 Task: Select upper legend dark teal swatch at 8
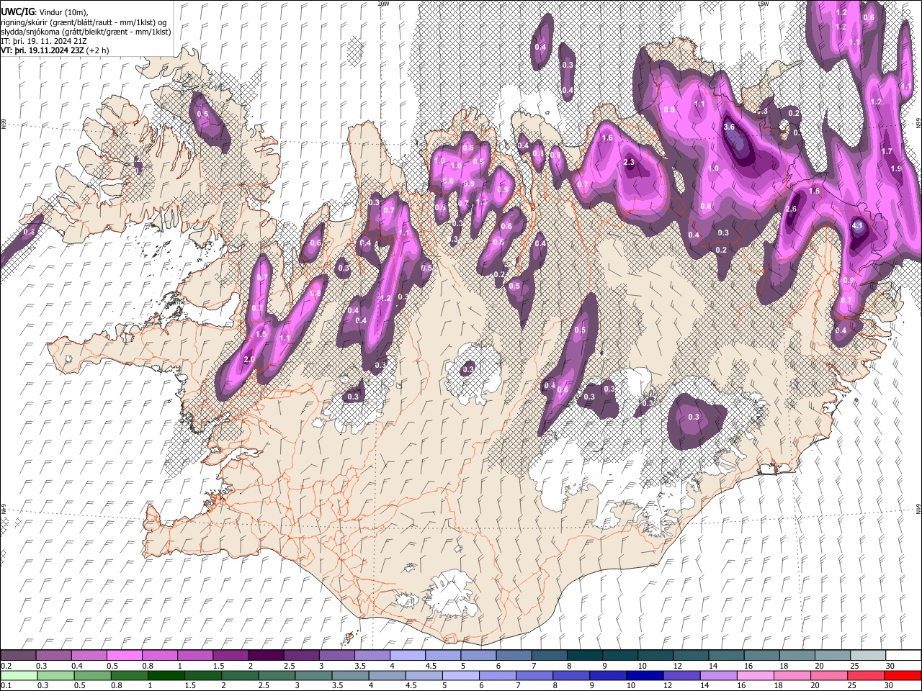[x=583, y=656]
